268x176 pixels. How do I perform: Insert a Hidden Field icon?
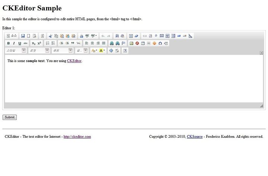(190, 36)
